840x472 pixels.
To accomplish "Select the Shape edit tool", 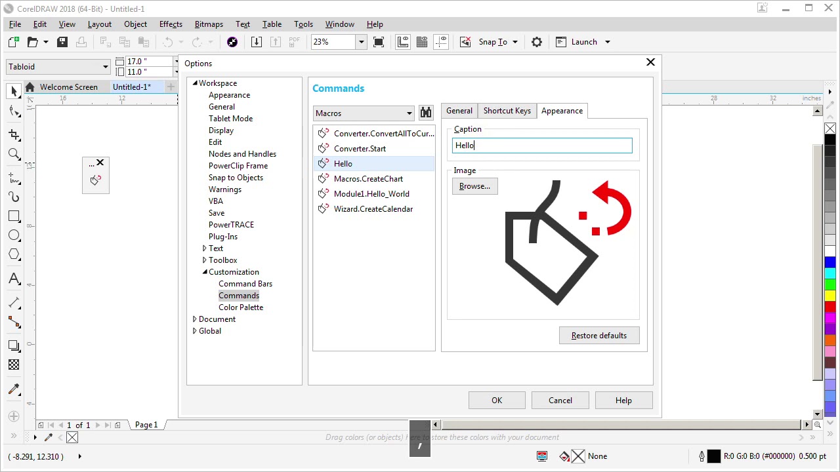I will point(14,111).
